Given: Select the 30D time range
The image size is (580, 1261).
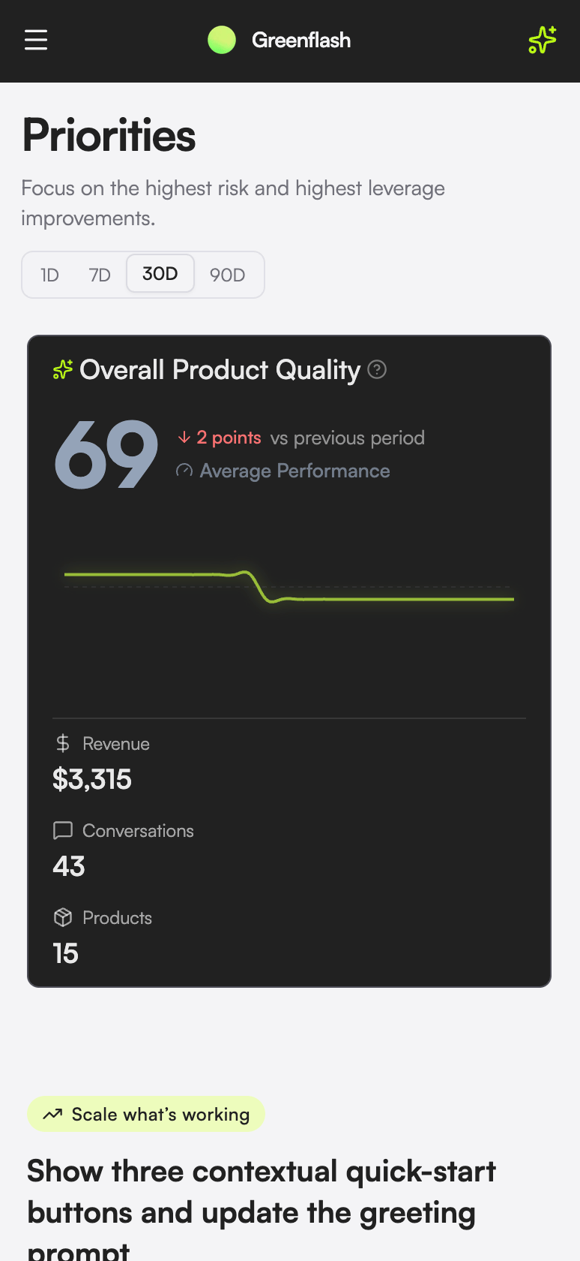Looking at the screenshot, I should click(160, 273).
